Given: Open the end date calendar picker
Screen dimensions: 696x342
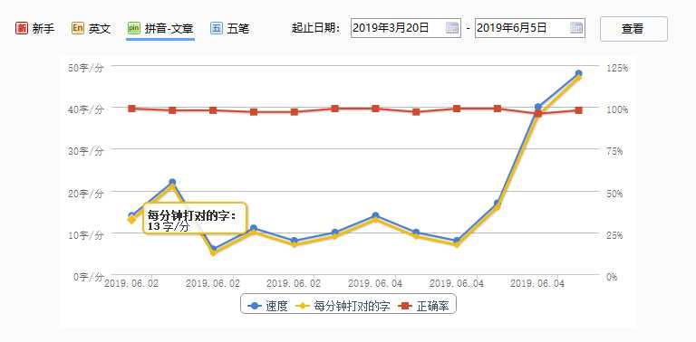Looking at the screenshot, I should (576, 28).
